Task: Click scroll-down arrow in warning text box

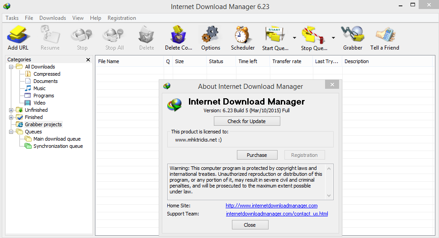Action: pyautogui.click(x=329, y=196)
